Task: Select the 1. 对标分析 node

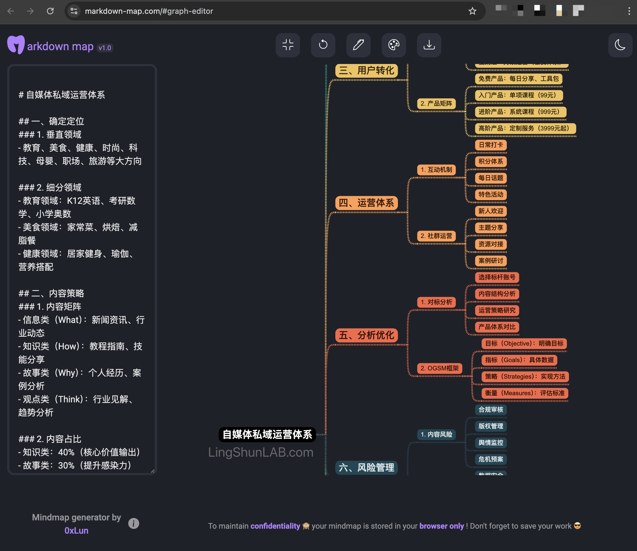Action: click(x=436, y=302)
